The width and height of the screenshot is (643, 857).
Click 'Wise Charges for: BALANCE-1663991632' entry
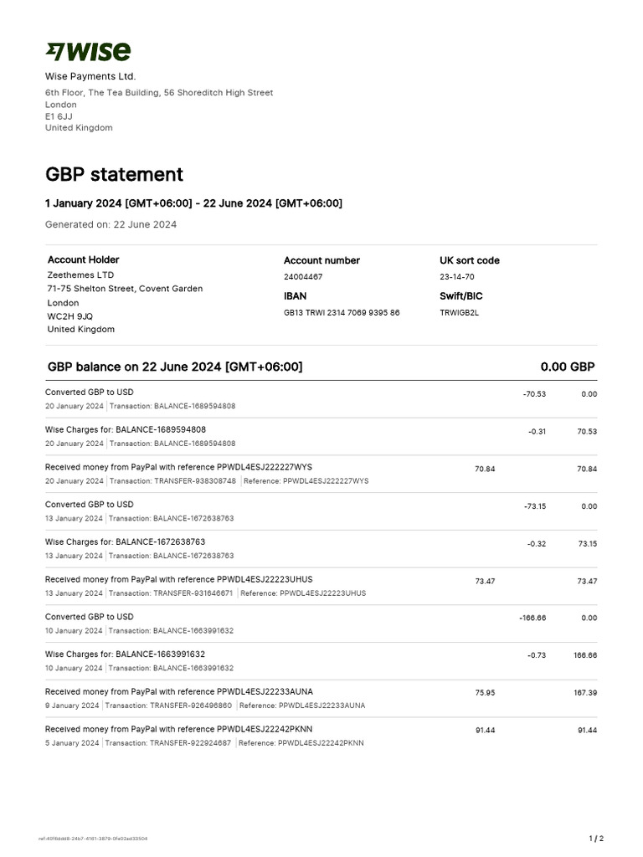pos(125,654)
